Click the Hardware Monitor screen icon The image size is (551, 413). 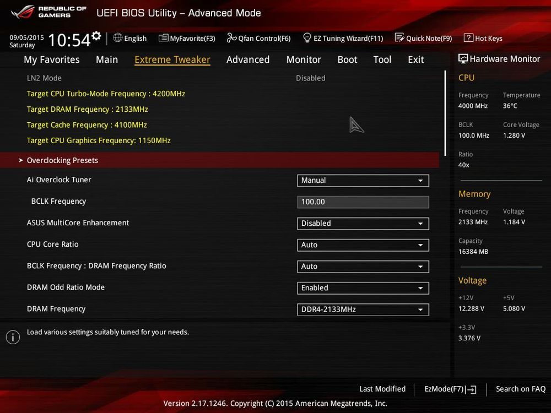tap(463, 59)
